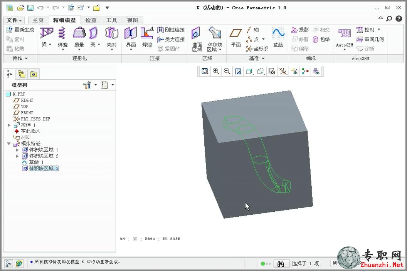Open the model tree settings dropdown

point(96,85)
